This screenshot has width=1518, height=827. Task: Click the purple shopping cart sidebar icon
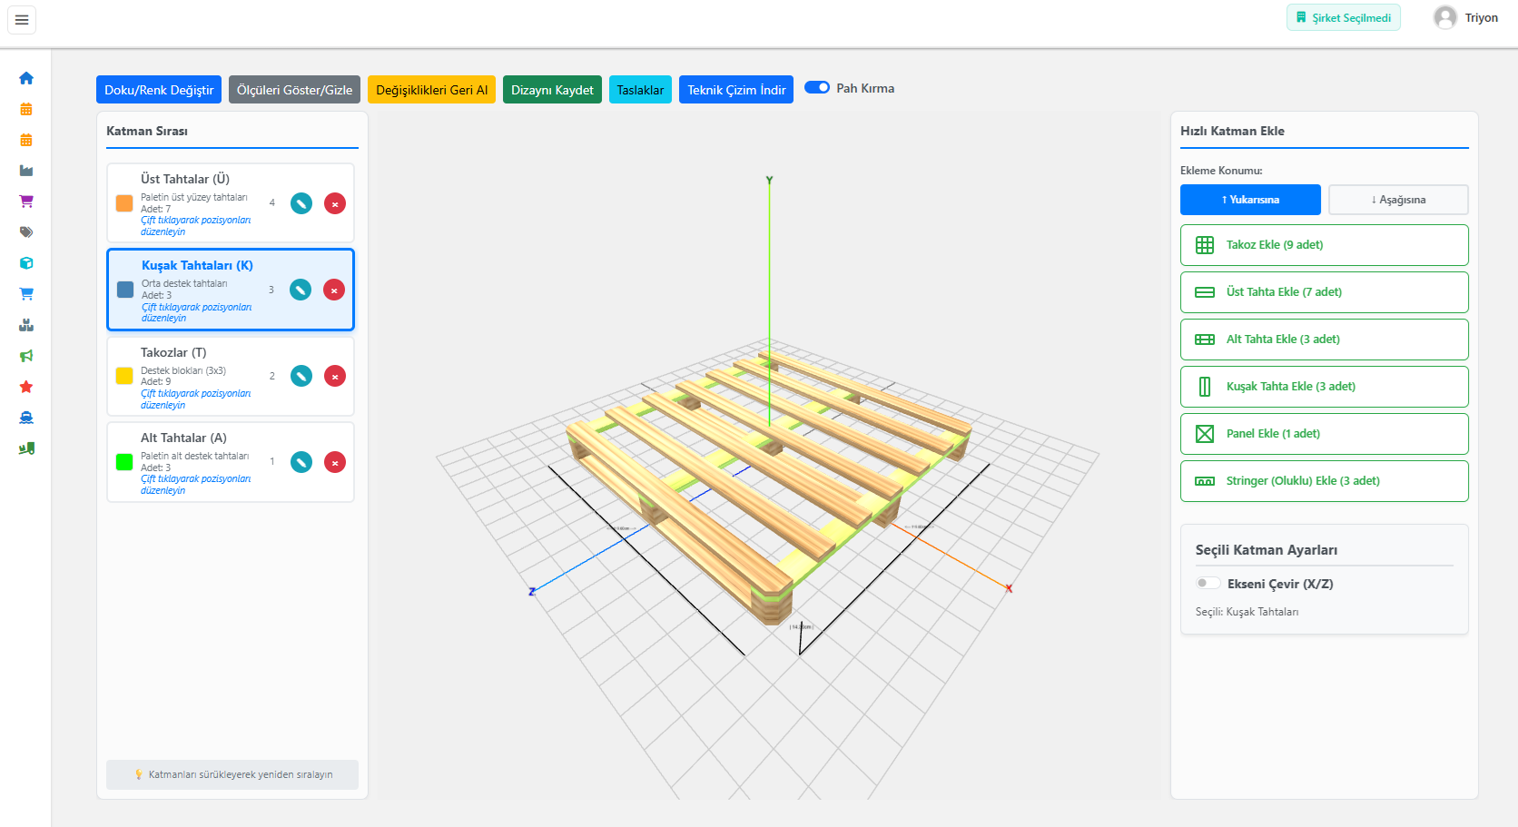[x=25, y=201]
